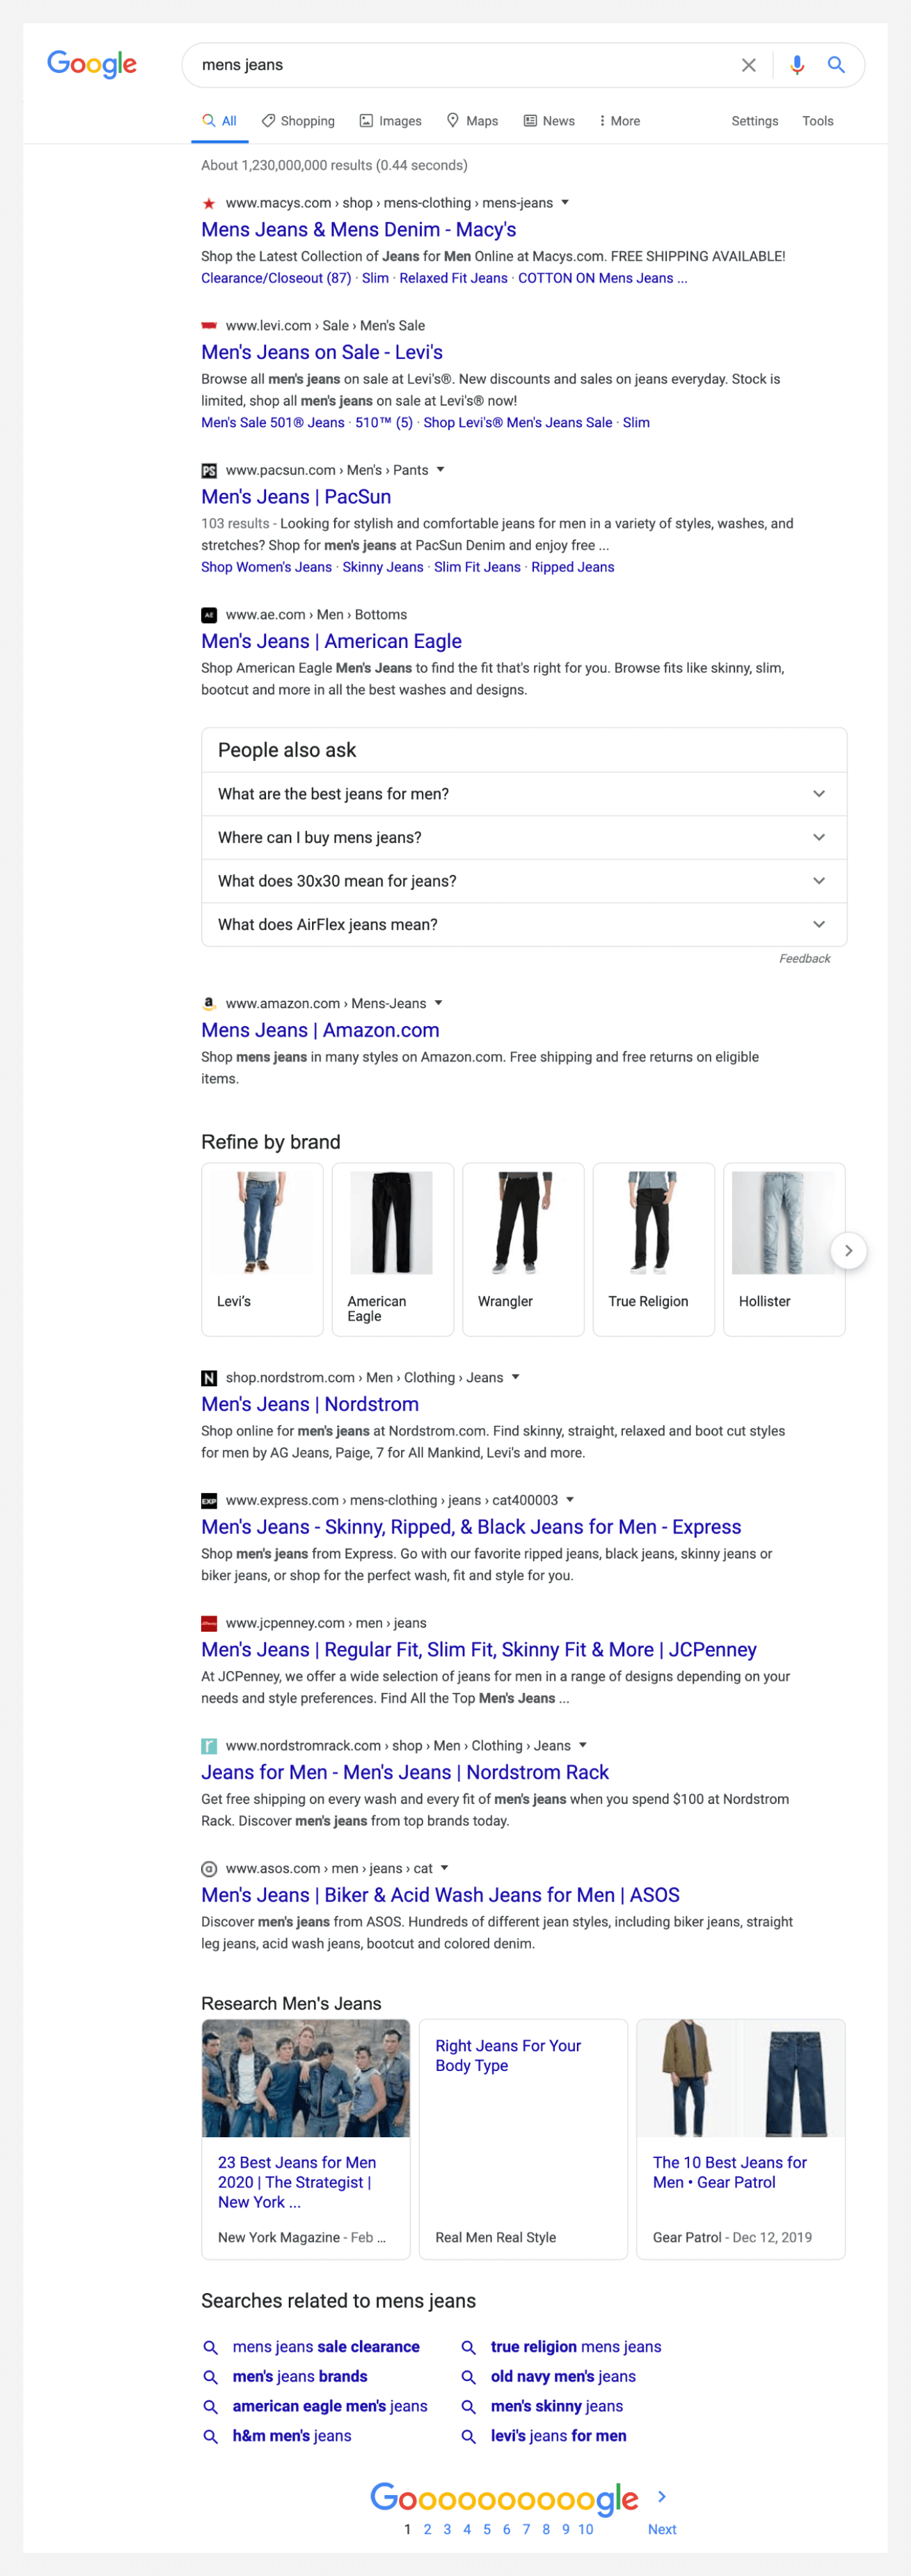
Task: Select the All tab
Action: click(219, 121)
